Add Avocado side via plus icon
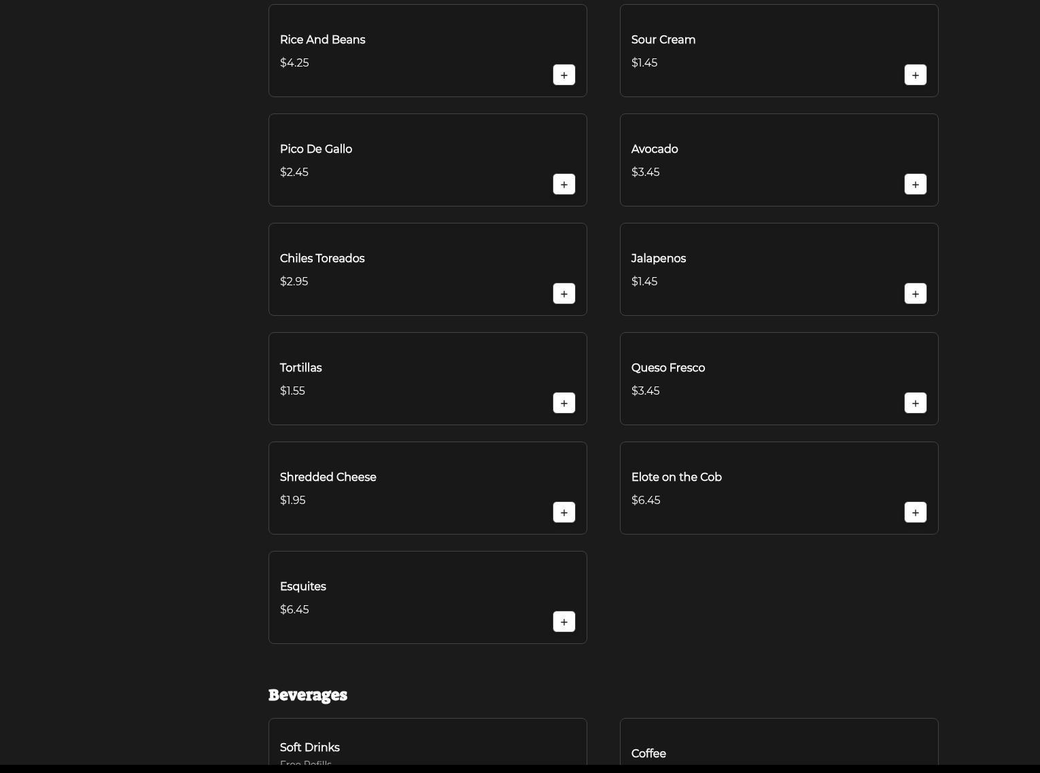 point(916,184)
